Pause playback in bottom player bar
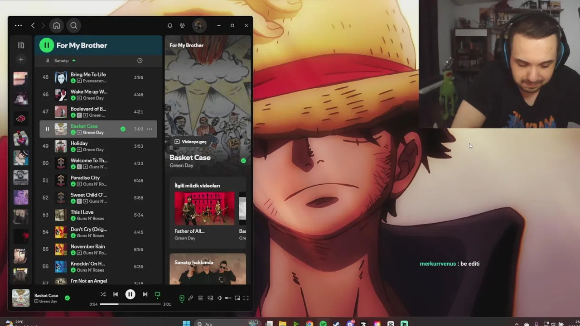Viewport: 580px width, 326px height. [x=130, y=294]
